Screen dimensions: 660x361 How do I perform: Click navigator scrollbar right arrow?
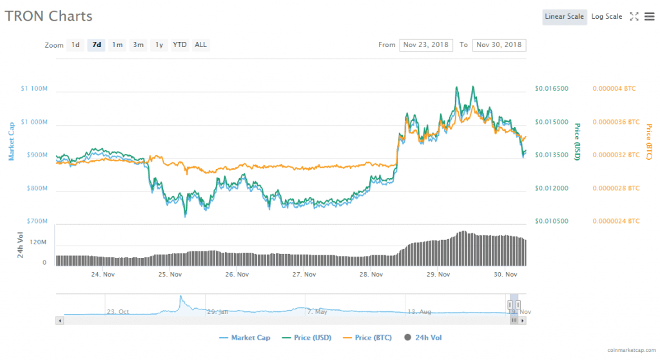point(522,320)
